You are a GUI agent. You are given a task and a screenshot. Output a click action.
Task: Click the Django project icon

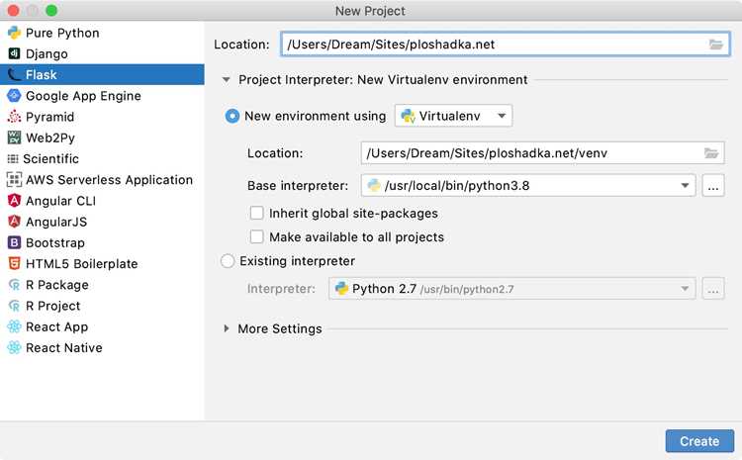tap(14, 53)
